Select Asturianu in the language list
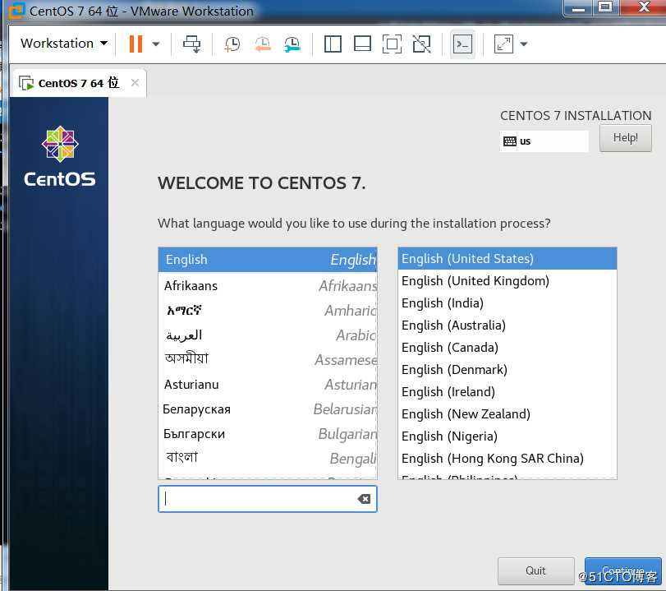666x591 pixels. pos(268,385)
